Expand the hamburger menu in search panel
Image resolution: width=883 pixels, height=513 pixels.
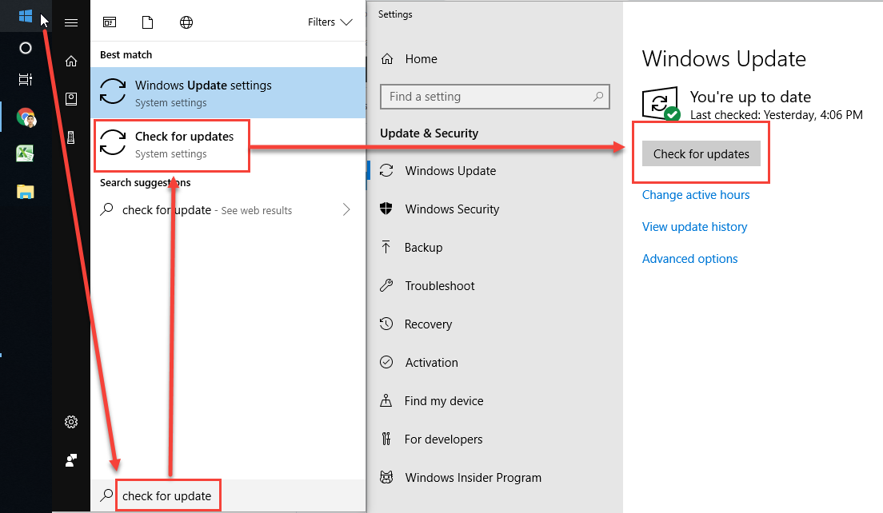[x=71, y=22]
